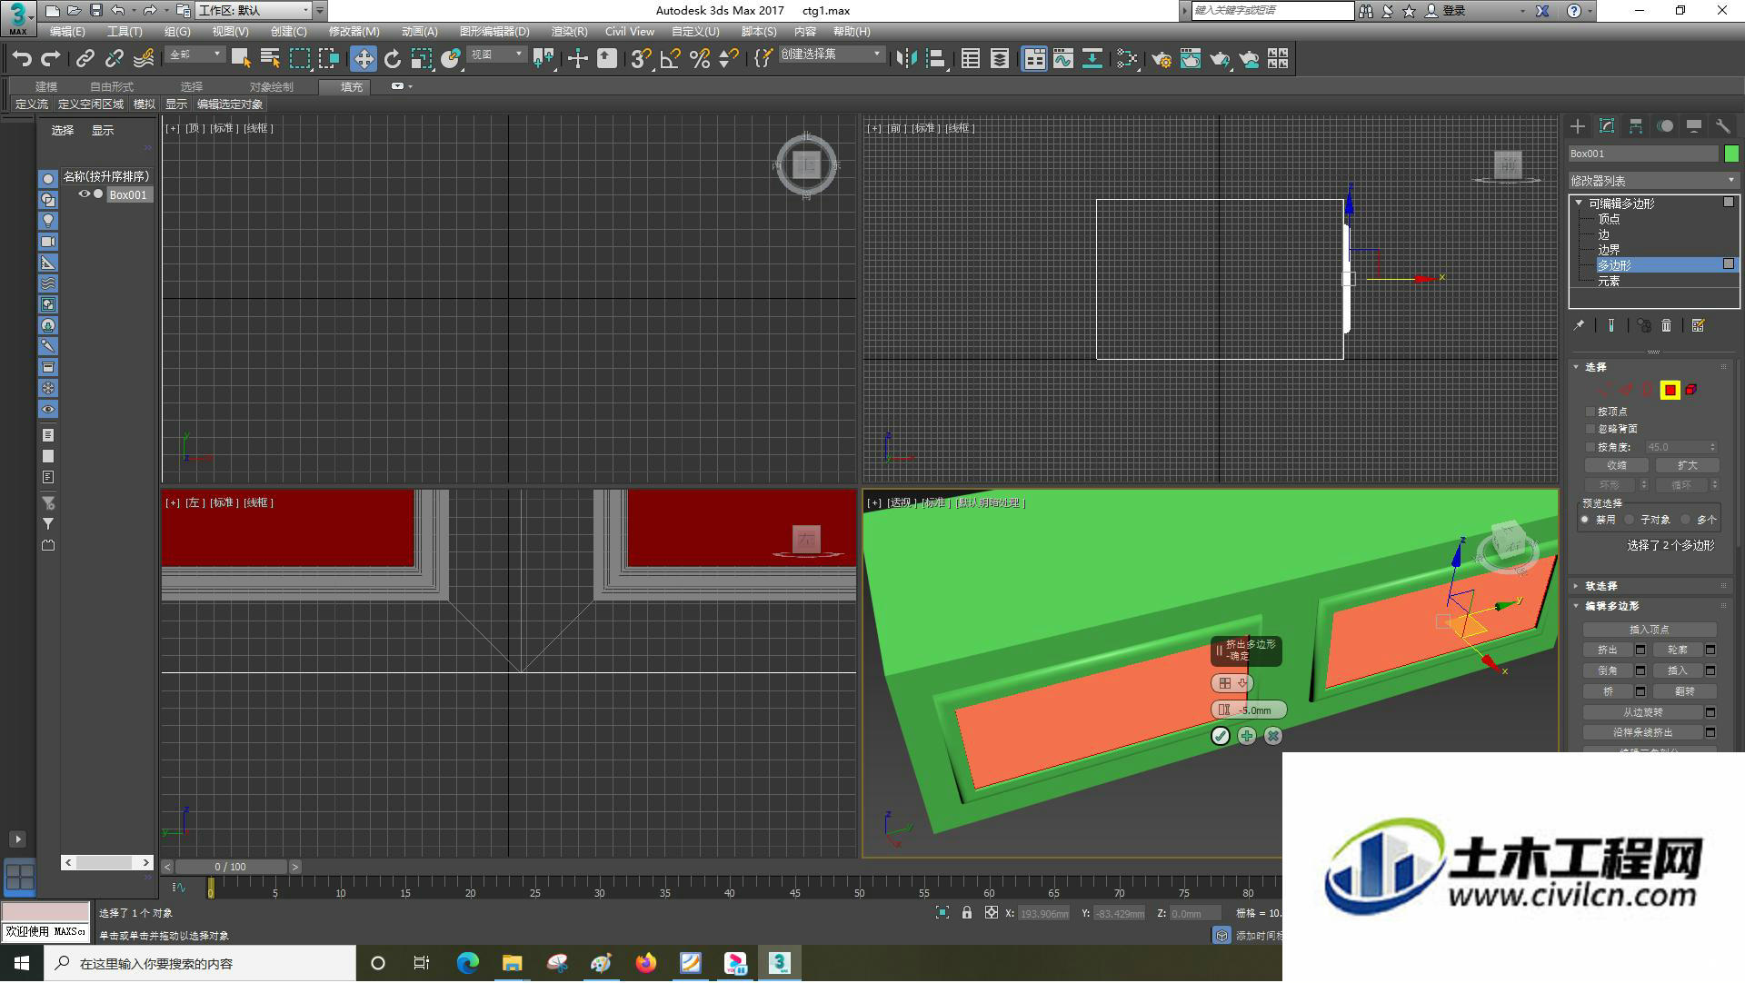This screenshot has width=1745, height=983.
Task: Open the 工作区 workspace dropdown
Action: 254,11
